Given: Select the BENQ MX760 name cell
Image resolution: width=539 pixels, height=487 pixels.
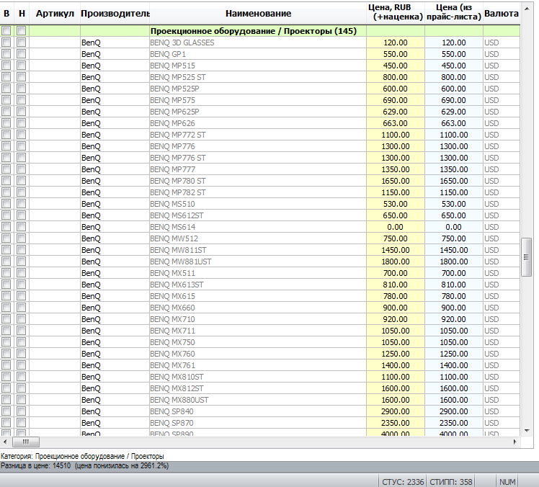Looking at the screenshot, I should pos(258,354).
